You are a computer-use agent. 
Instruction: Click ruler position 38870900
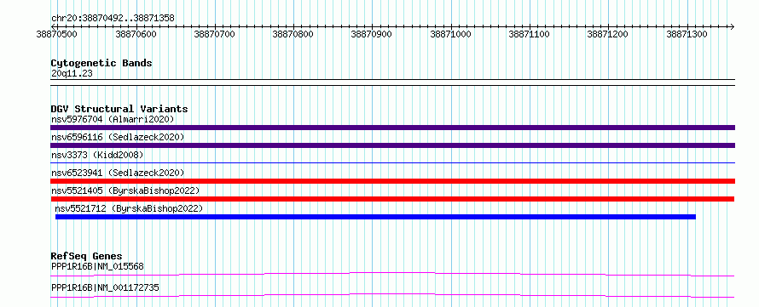(x=372, y=34)
